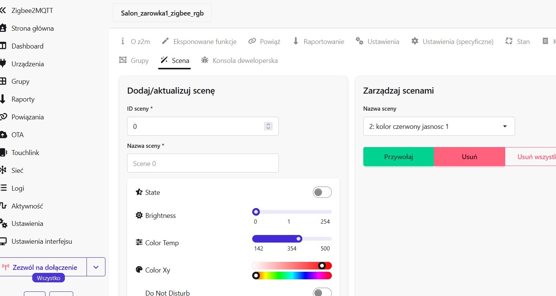Switch to the Eksponowane funkcje tab
Viewport: 556px width, 296px height.
pyautogui.click(x=199, y=42)
